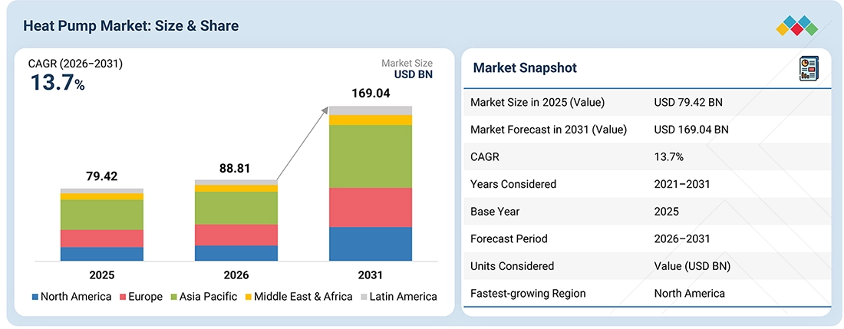
Task: Click the 79.42 bar value label
Action: point(102,176)
